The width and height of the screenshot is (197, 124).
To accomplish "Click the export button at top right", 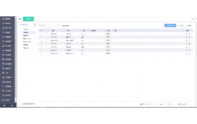I will (189, 26).
